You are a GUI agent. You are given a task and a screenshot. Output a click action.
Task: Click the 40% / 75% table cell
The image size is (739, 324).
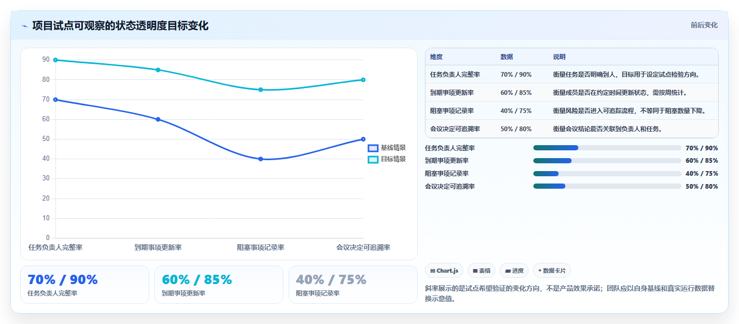[x=516, y=111]
